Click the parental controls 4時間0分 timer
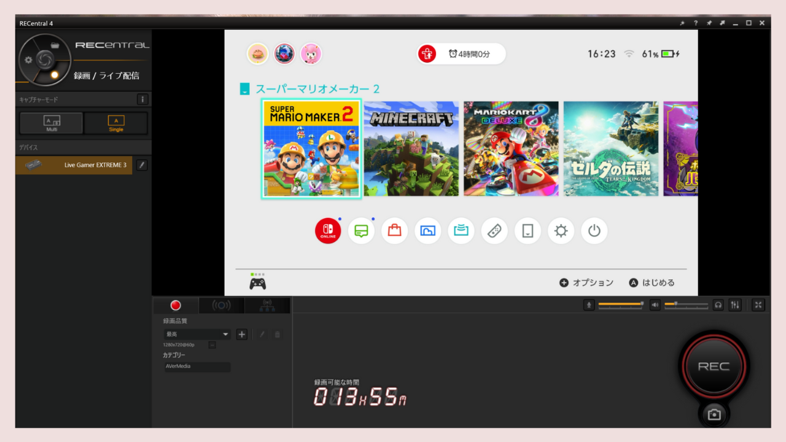 click(461, 54)
